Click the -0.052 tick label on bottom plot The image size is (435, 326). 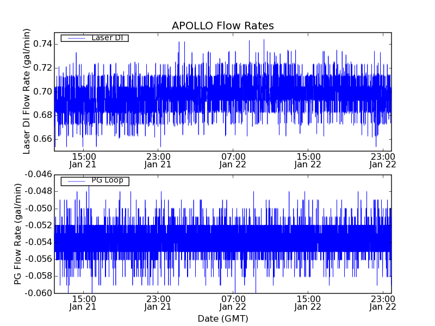[39, 225]
